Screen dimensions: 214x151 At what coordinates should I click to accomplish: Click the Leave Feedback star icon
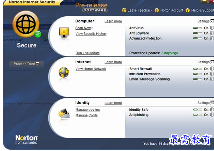[124, 10]
